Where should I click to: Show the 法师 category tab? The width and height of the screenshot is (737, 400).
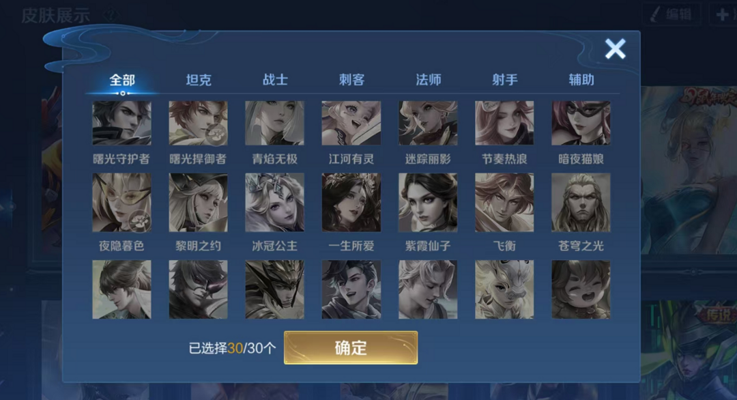(428, 80)
